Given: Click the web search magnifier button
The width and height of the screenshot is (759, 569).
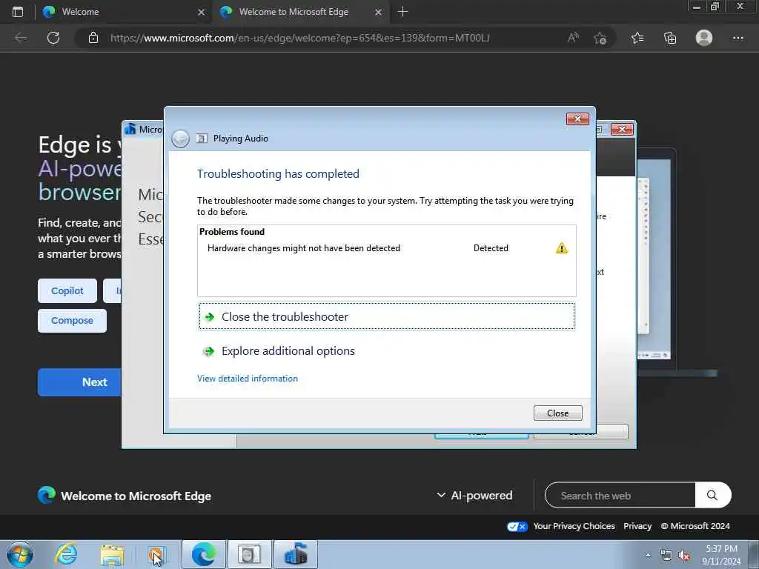Looking at the screenshot, I should tap(712, 495).
